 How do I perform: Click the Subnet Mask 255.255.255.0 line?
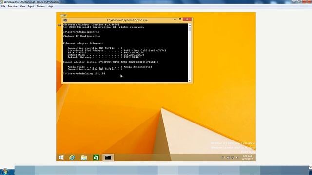coord(106,55)
